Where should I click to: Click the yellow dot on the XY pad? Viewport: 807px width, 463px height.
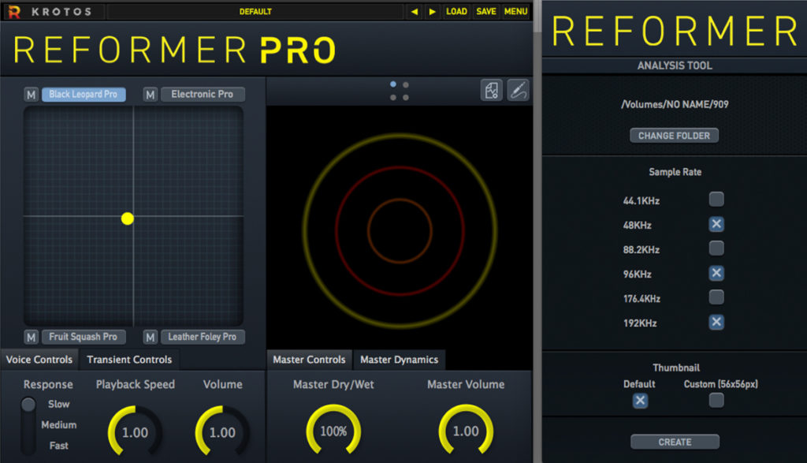click(127, 218)
